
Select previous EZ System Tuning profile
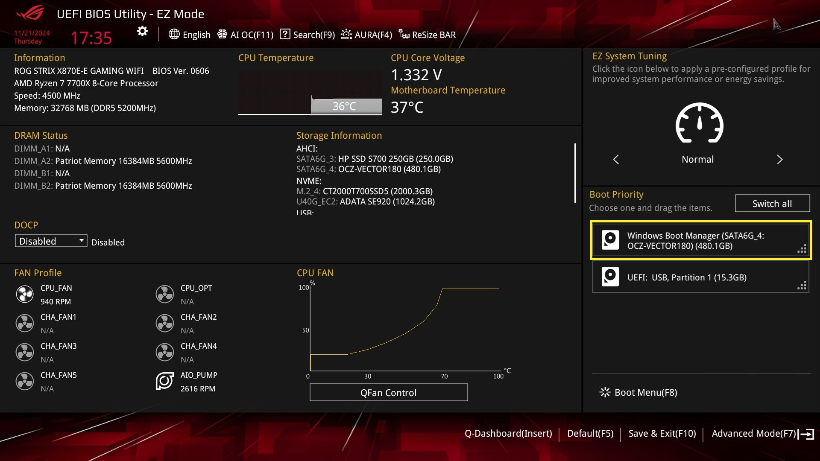616,159
